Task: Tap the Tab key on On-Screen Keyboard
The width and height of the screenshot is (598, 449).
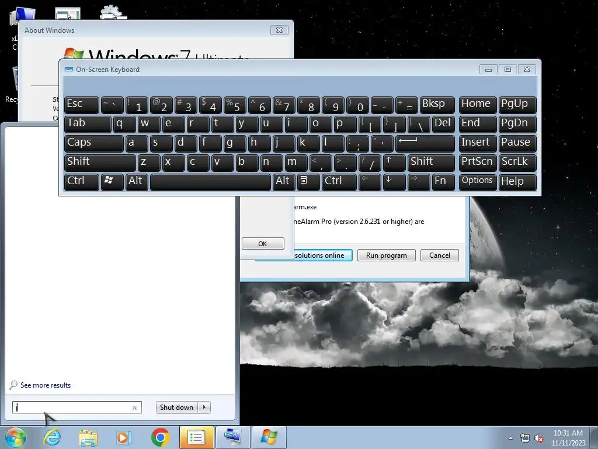Action: [88, 124]
